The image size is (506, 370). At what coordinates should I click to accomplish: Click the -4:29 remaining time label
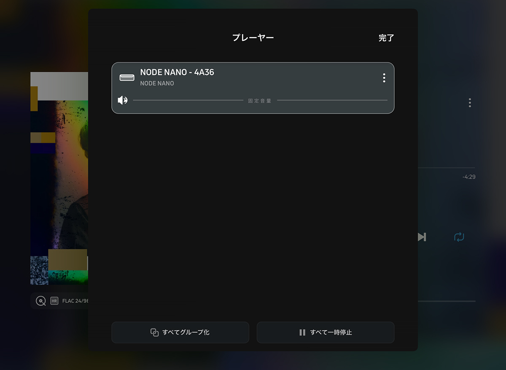coord(468,177)
